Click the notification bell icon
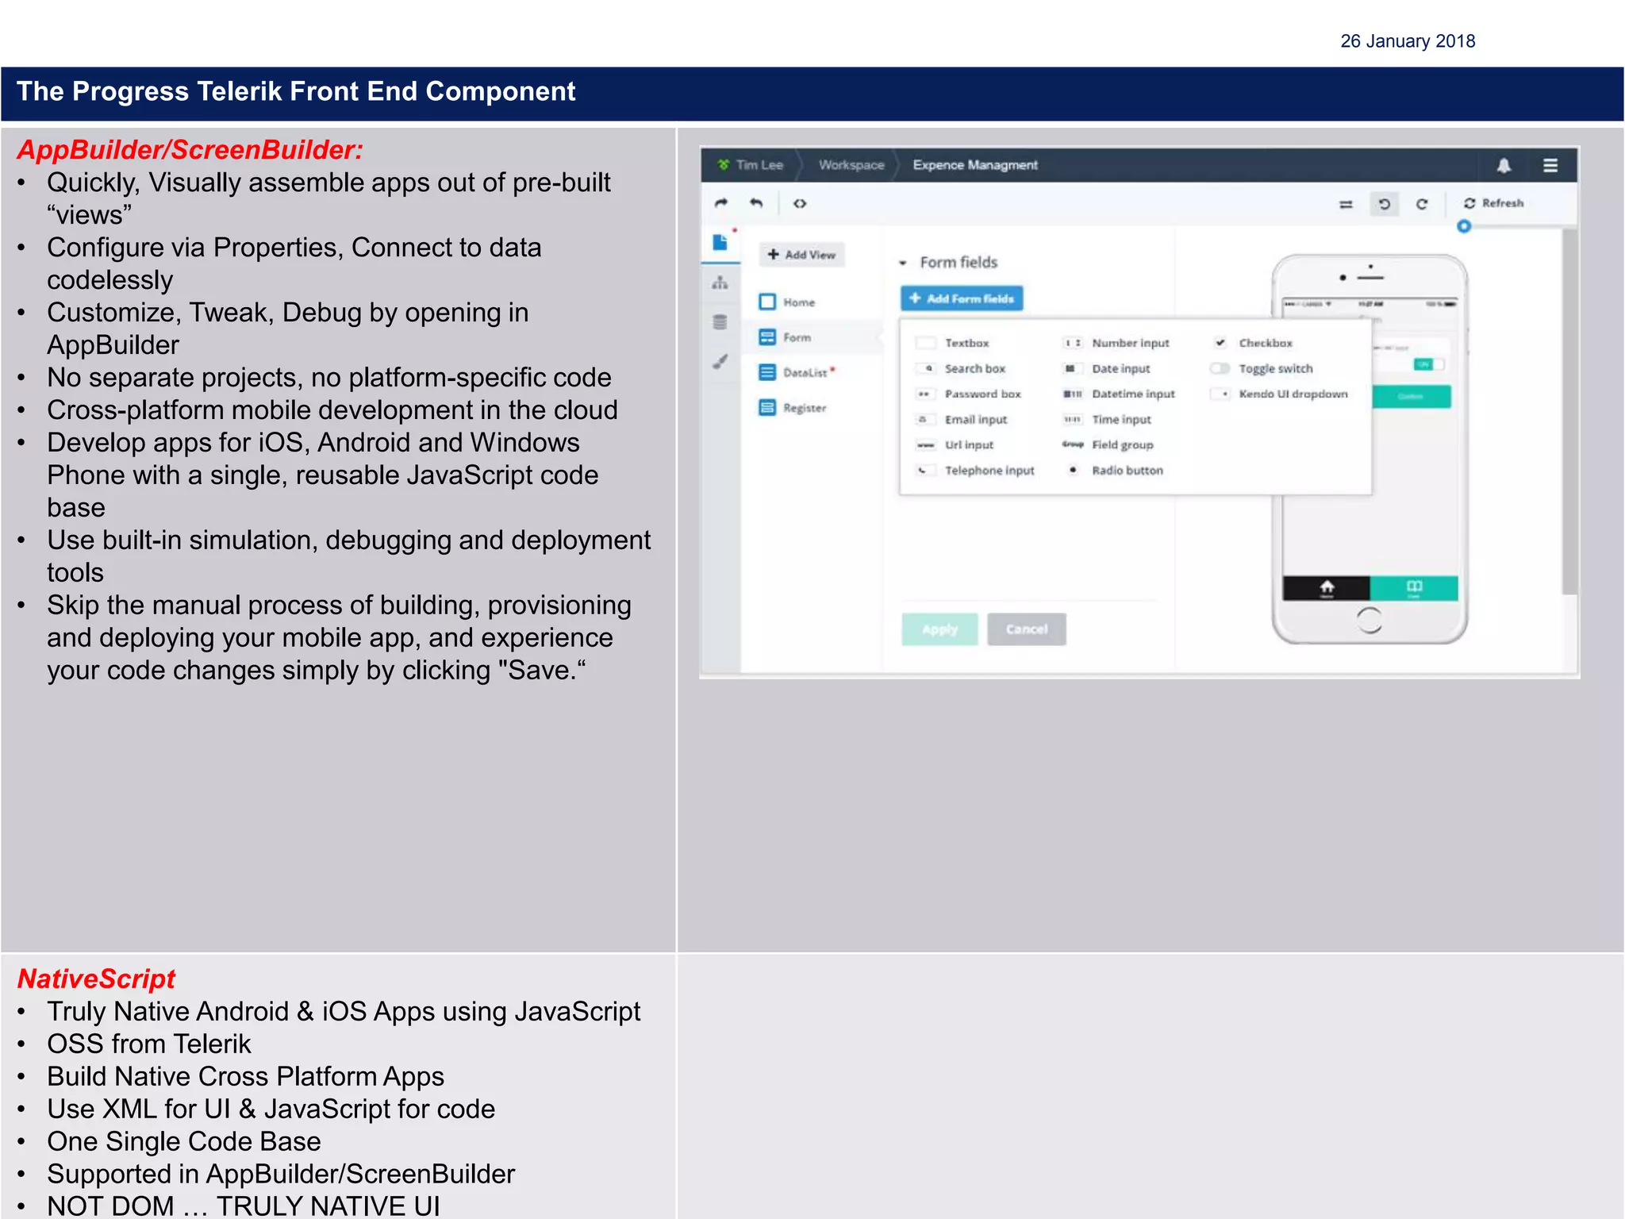 point(1504,165)
